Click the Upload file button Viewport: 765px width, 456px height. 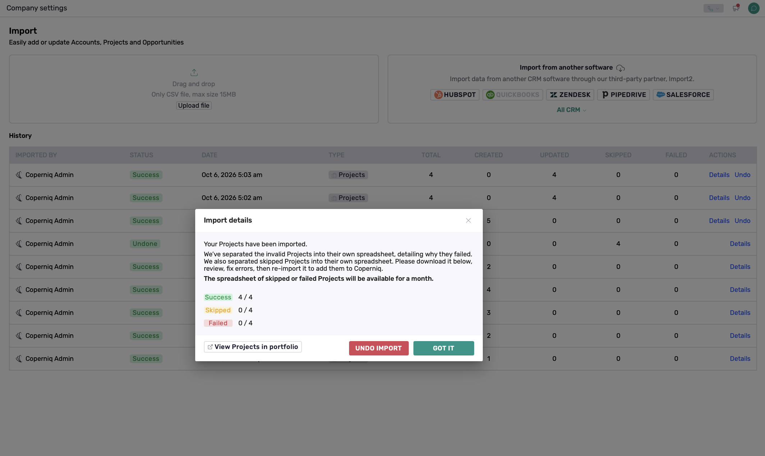194,106
